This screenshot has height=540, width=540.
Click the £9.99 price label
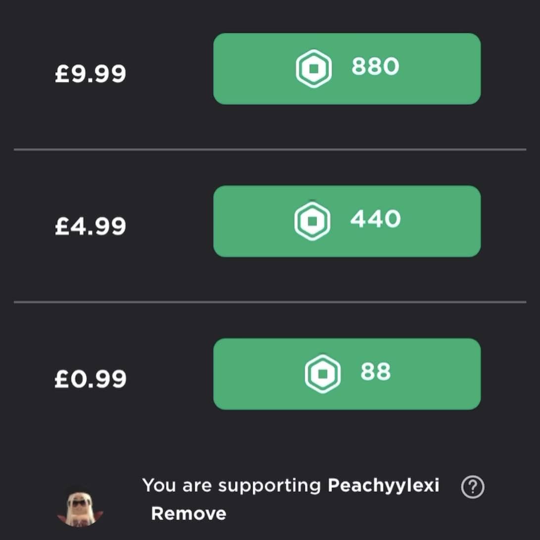point(91,74)
